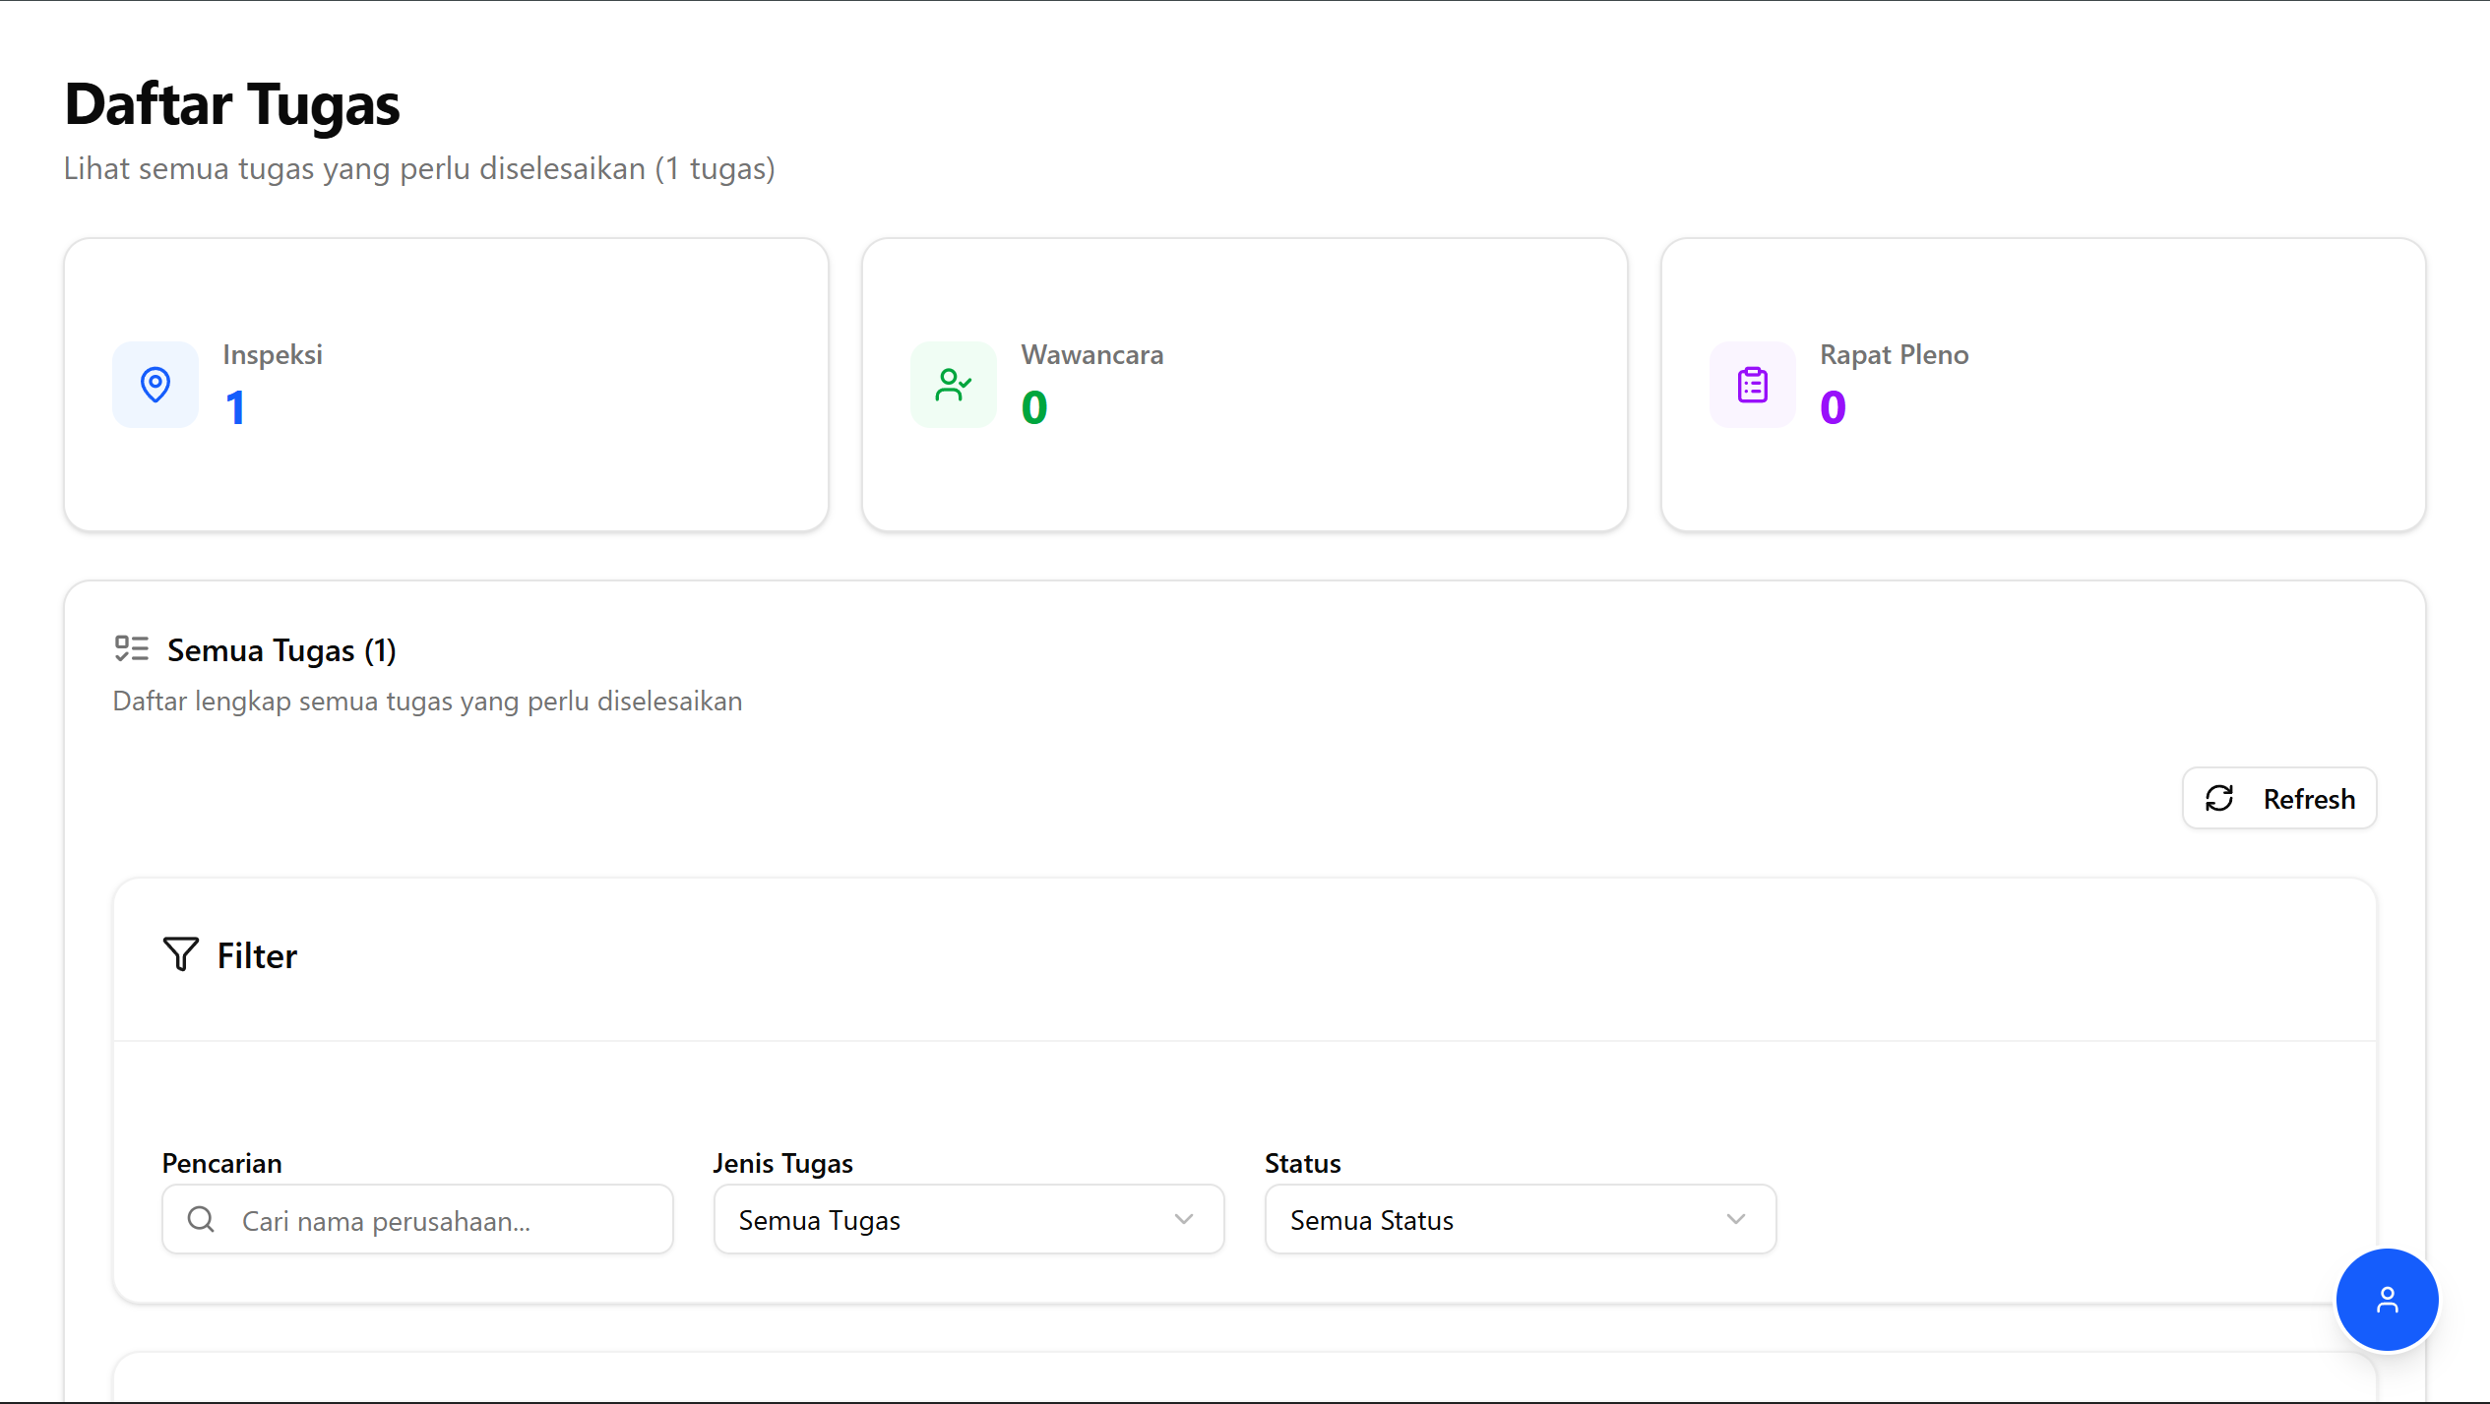
Task: Open the blue floating user button
Action: tap(2387, 1300)
